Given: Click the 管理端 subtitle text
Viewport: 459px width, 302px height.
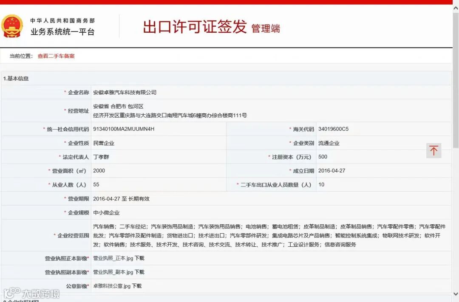Looking at the screenshot, I should [266, 29].
